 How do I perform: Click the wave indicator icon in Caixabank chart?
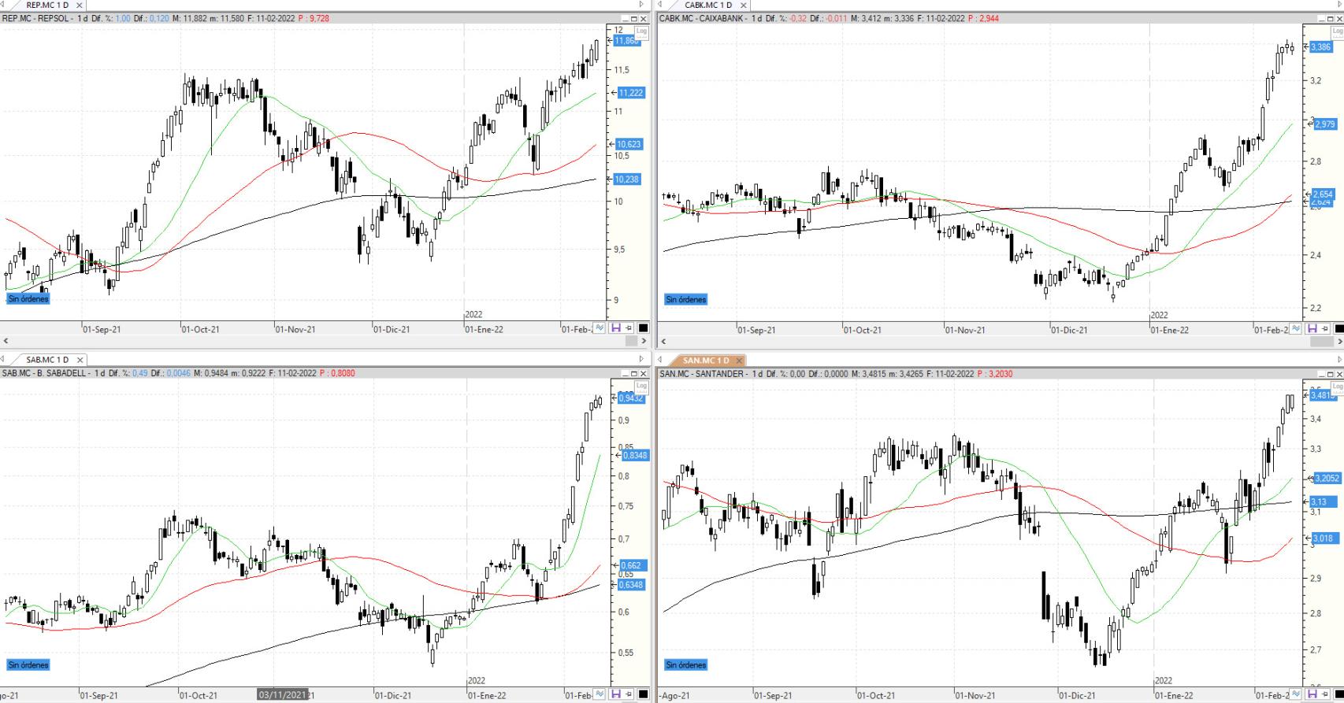(x=1297, y=329)
